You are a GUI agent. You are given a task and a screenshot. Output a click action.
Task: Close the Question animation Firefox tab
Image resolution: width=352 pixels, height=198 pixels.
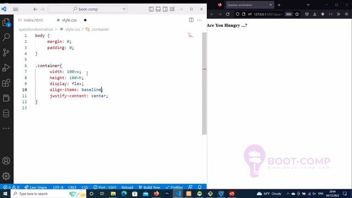(271, 5)
